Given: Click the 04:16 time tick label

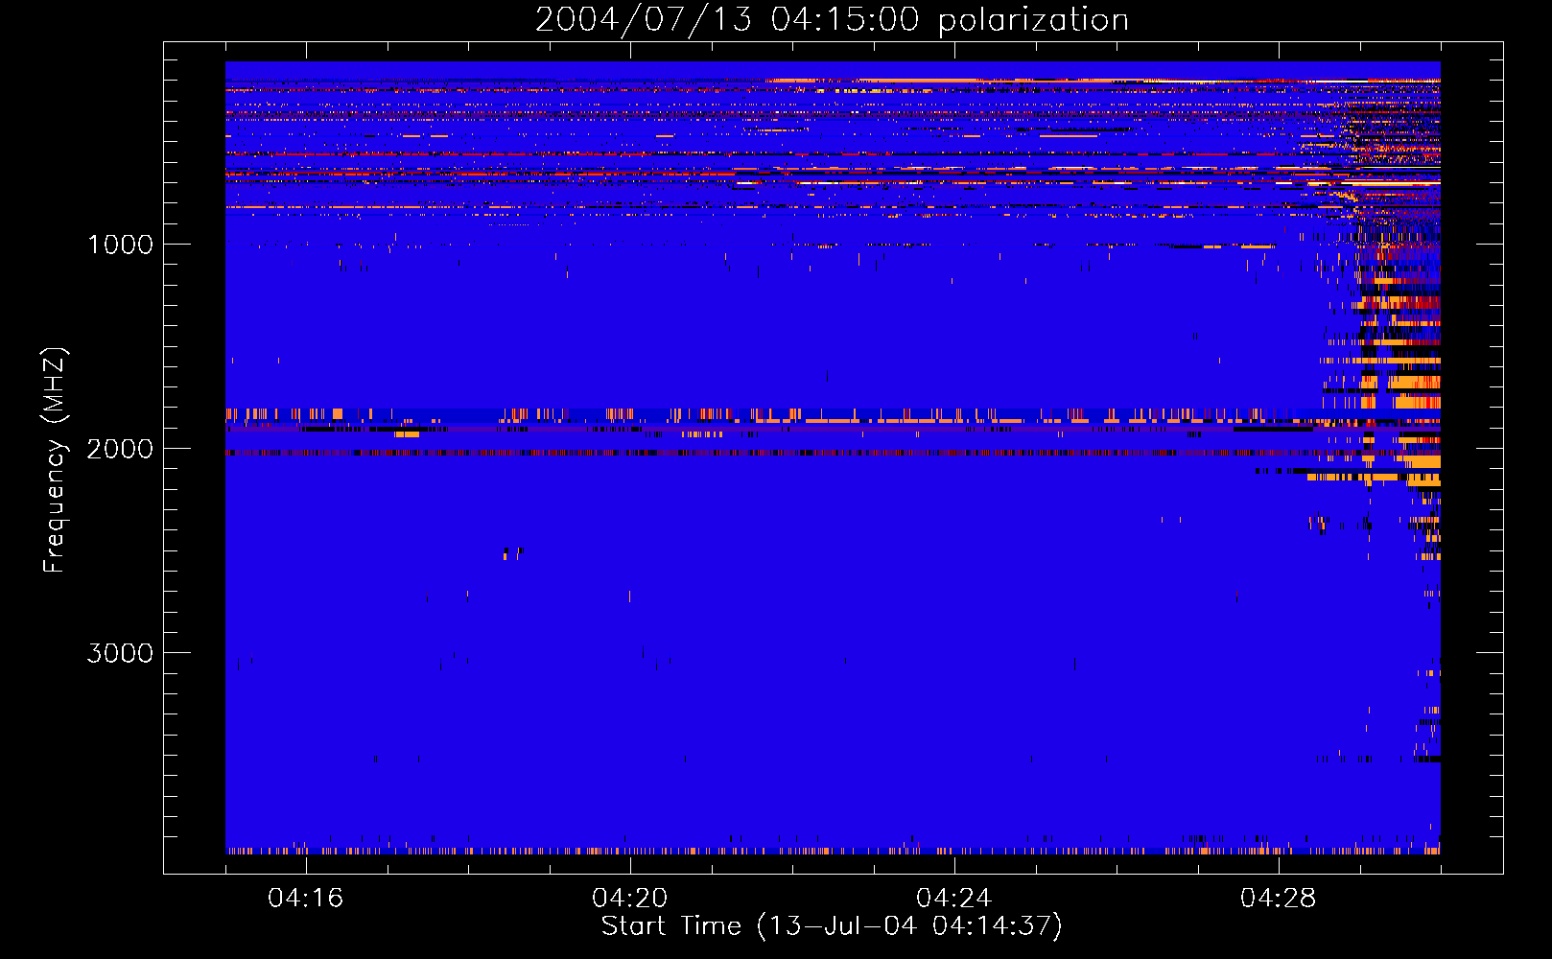Looking at the screenshot, I should (x=306, y=898).
